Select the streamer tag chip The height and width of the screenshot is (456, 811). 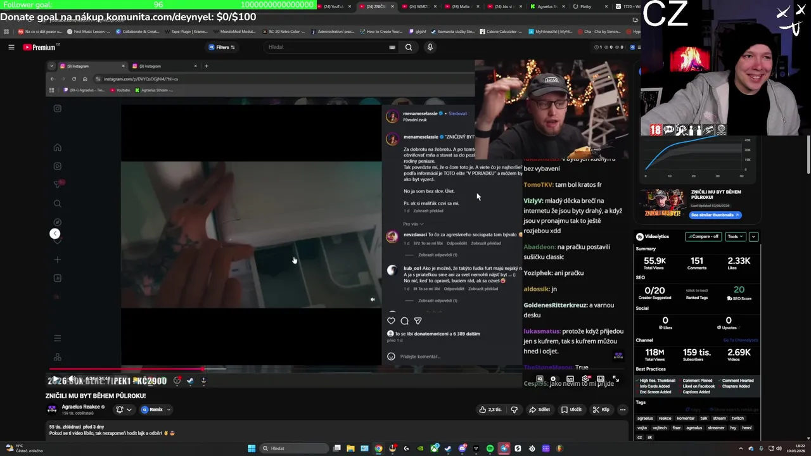pyautogui.click(x=715, y=427)
